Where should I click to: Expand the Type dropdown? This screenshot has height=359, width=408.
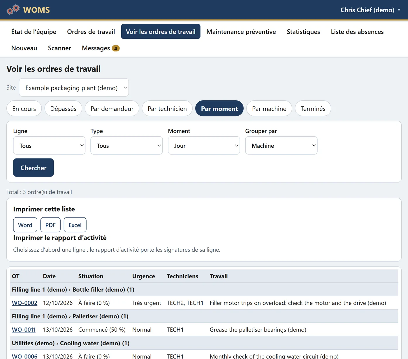point(126,145)
